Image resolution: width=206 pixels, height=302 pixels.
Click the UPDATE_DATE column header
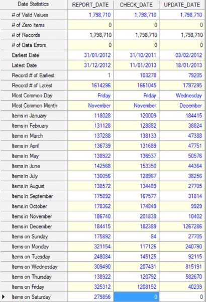click(x=182, y=5)
